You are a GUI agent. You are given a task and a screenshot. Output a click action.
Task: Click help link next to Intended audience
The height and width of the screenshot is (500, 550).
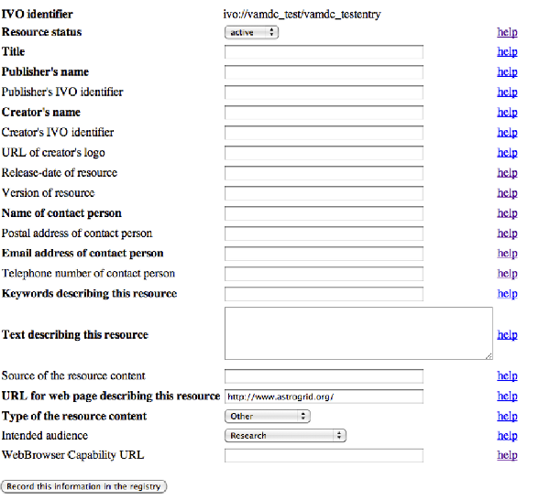pos(507,436)
